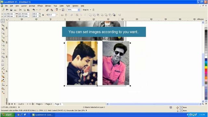The height and width of the screenshot is (117, 208).
Task: Select the Freehand tool in toolbox
Action: point(3,37)
